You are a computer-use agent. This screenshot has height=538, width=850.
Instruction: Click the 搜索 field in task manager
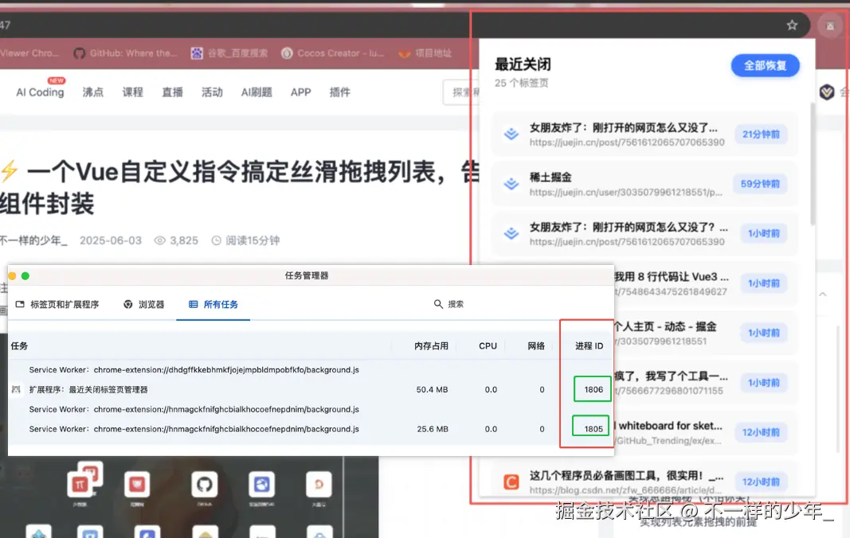pos(456,305)
